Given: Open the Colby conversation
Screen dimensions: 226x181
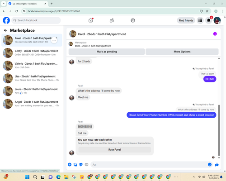Looking at the screenshot, I should (x=32, y=53).
